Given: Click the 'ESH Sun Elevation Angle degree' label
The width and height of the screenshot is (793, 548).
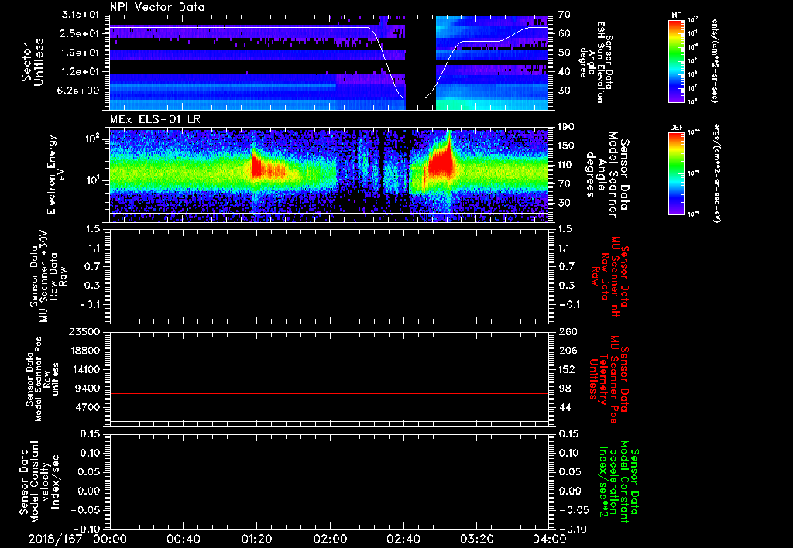Looking at the screenshot, I should pyautogui.click(x=596, y=62).
